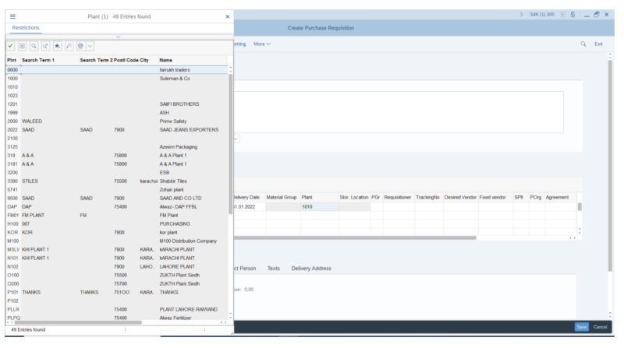Open the More menu dropdown
The width and height of the screenshot is (624, 348).
pos(262,44)
